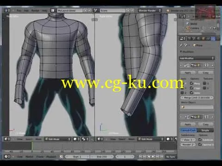Image resolution: width=222 pixels, height=166 pixels.
Task: Click the screen layout browse icon
Action: click(x=53, y=11)
